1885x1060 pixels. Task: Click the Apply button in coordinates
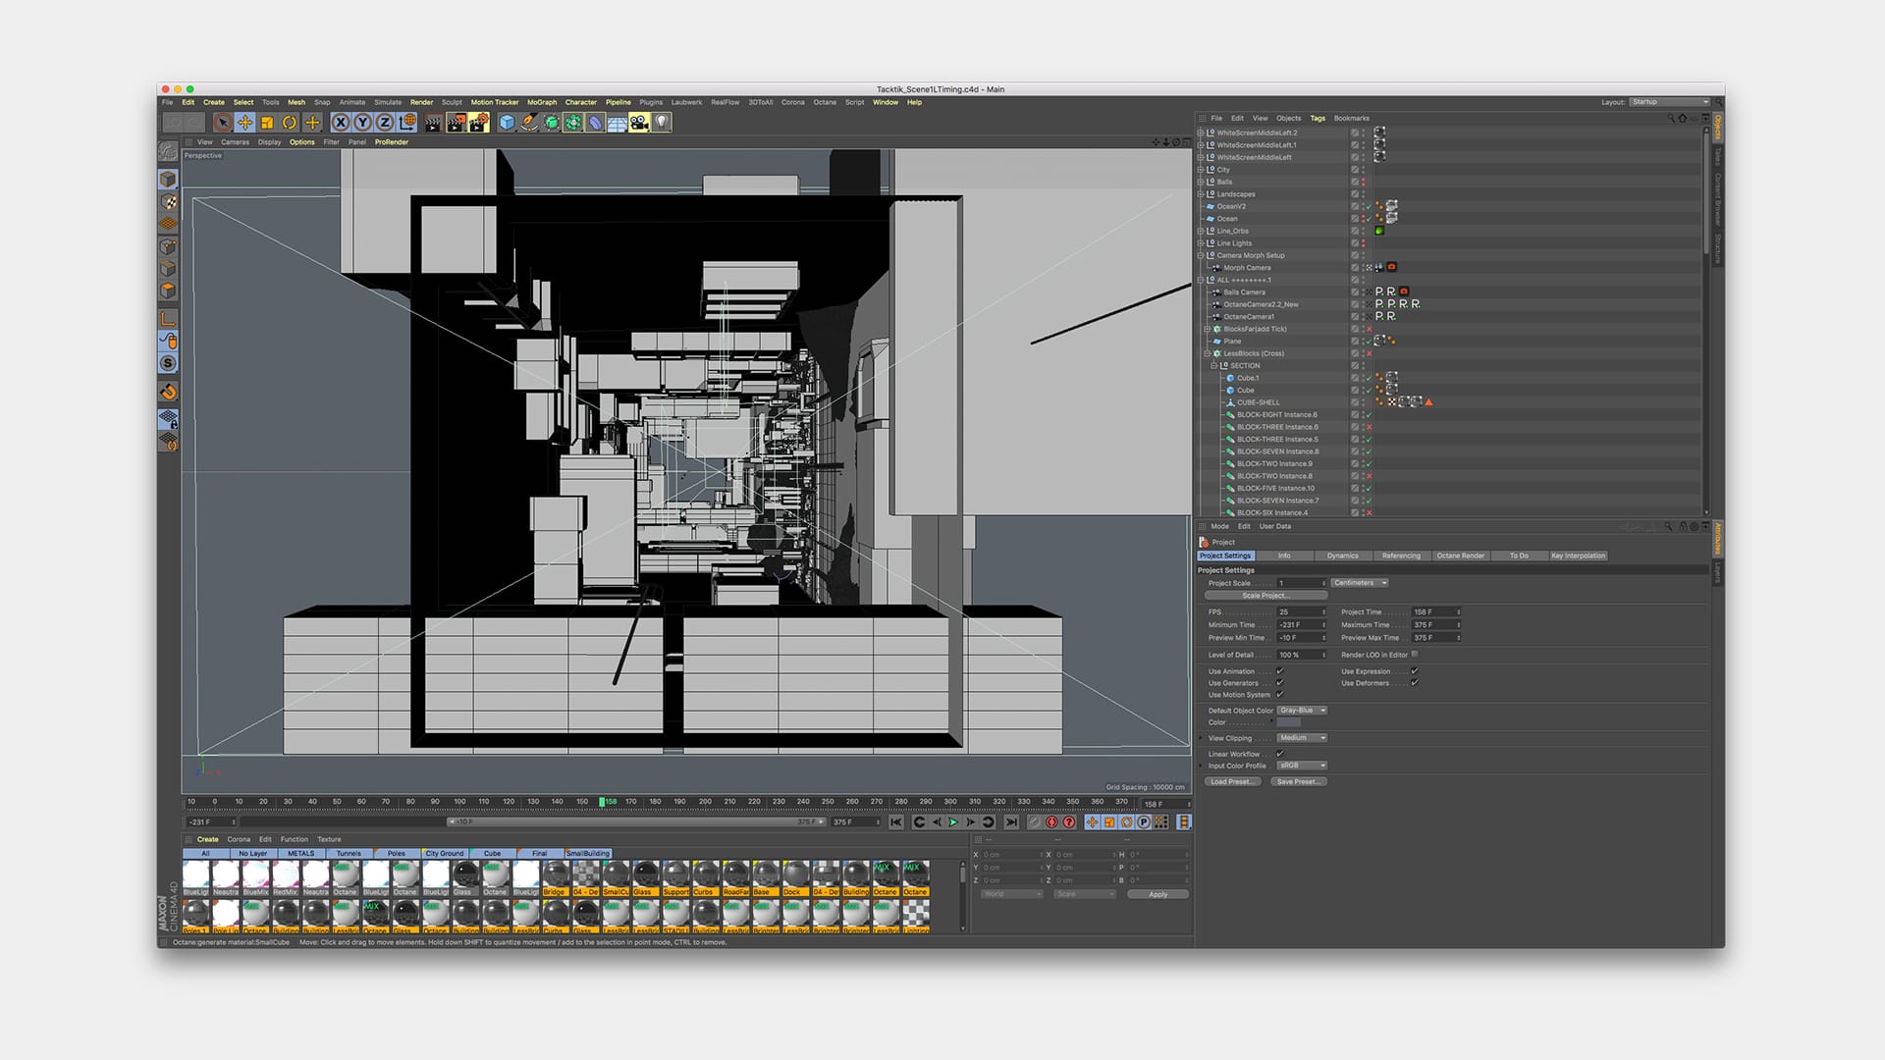(x=1158, y=895)
